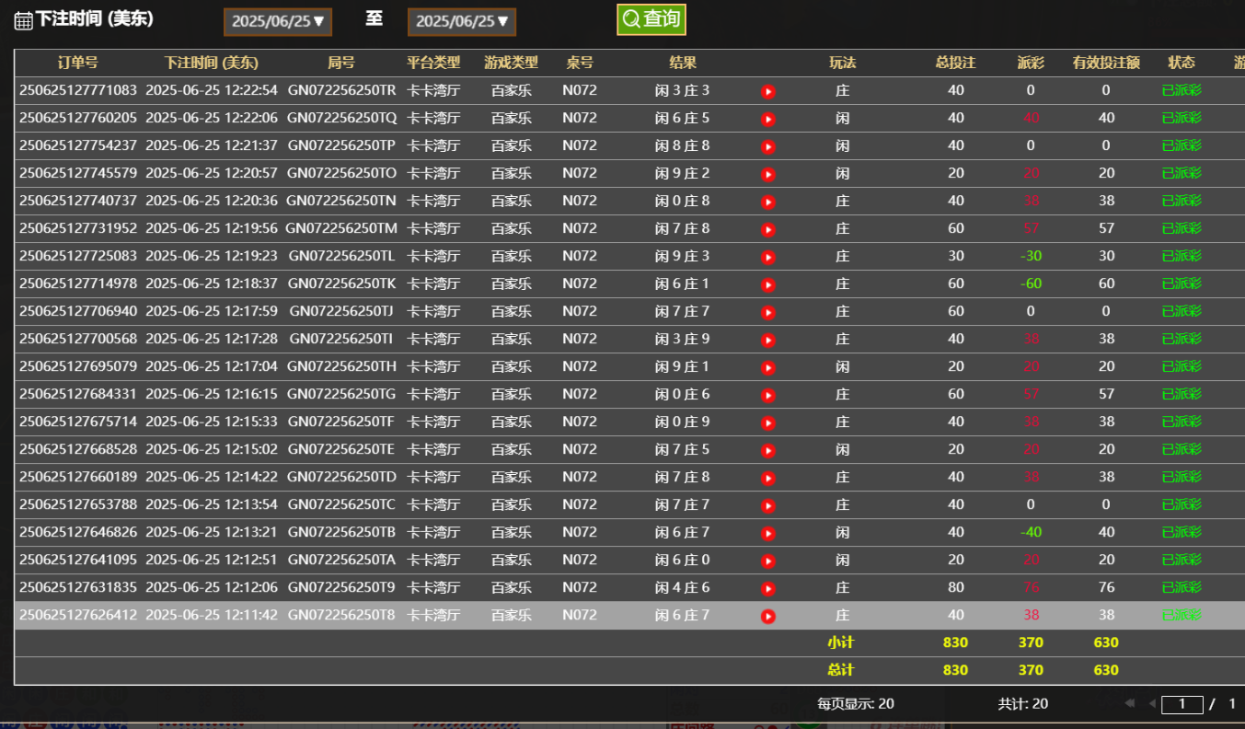
Task: Sort by 订单号 column header
Action: pyautogui.click(x=77, y=63)
